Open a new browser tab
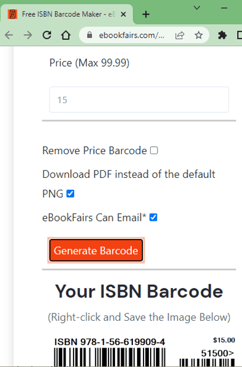The image size is (242, 367). [146, 15]
